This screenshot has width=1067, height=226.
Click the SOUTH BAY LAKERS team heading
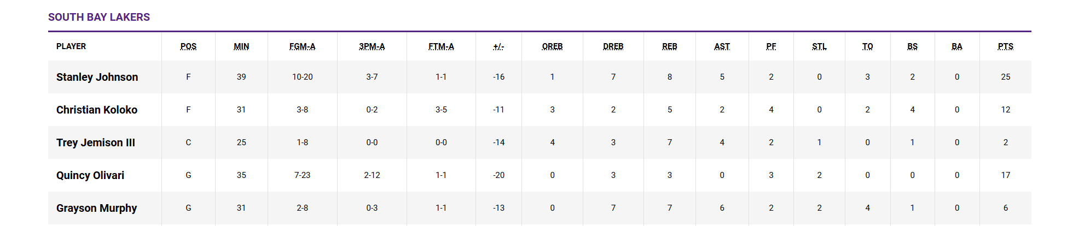[x=99, y=17]
